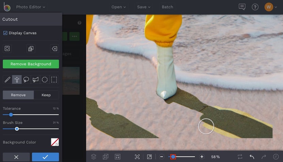Open the layers stack icon
This screenshot has width=283, height=162.
coord(94,157)
